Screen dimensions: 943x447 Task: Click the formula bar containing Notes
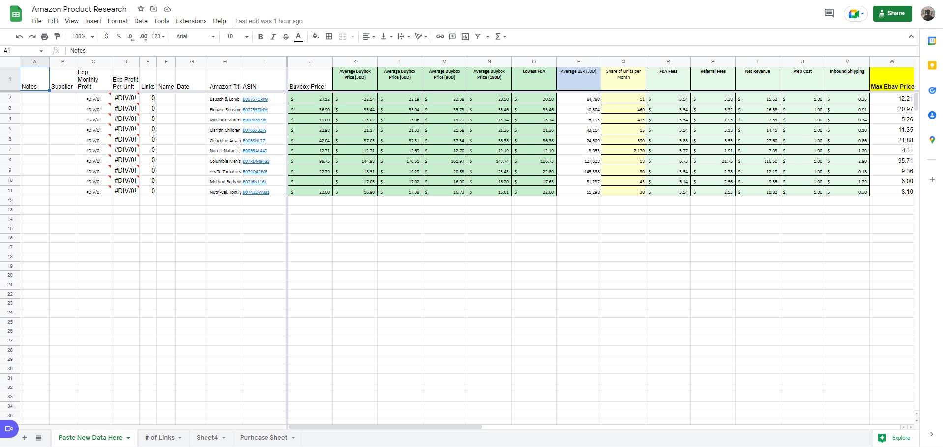[492, 51]
